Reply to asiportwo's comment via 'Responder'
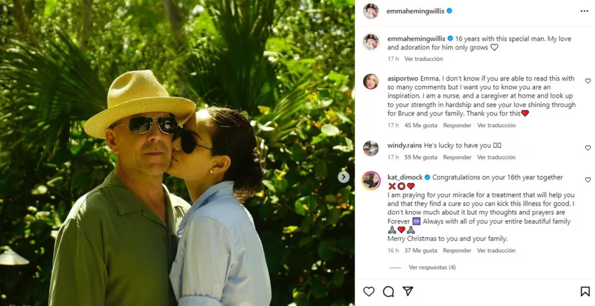595x306 pixels. click(457, 125)
